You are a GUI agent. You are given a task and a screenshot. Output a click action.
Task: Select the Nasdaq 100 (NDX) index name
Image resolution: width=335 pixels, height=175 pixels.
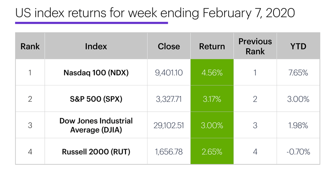tap(96, 73)
